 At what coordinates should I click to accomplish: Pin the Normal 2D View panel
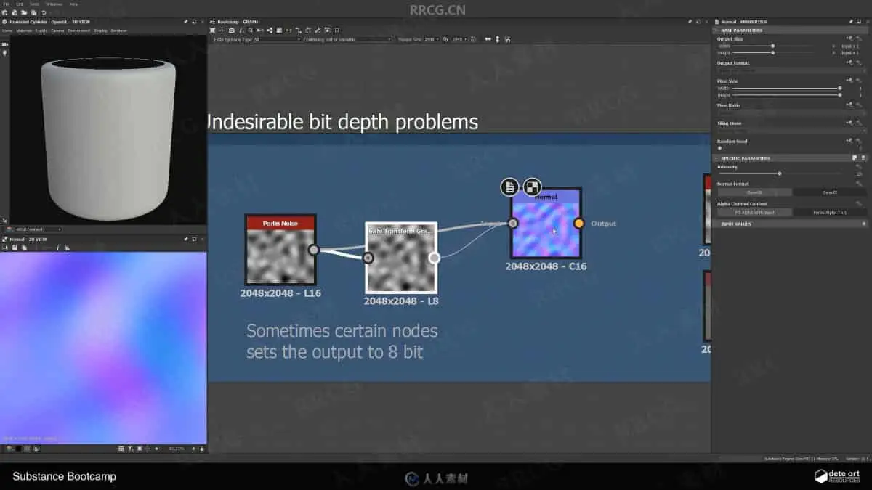click(x=185, y=239)
